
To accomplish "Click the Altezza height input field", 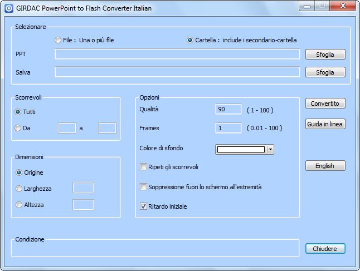I will (x=83, y=205).
